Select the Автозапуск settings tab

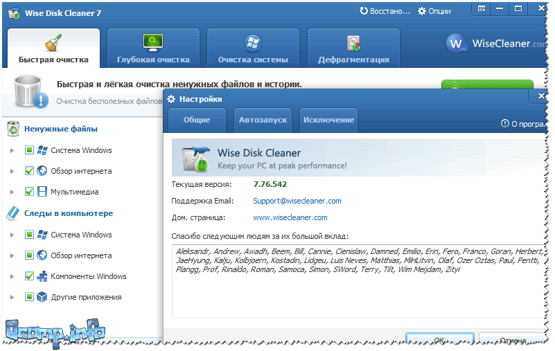(x=263, y=120)
